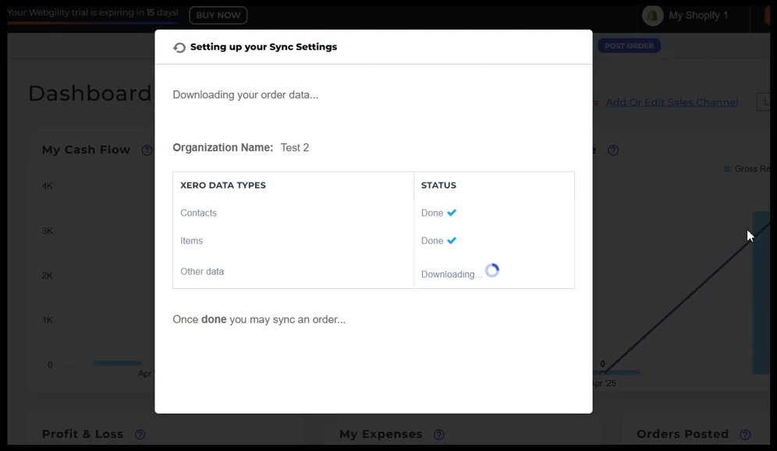This screenshot has width=777, height=451.
Task: Click the Gross Revenue legend swatch
Action: click(x=727, y=169)
